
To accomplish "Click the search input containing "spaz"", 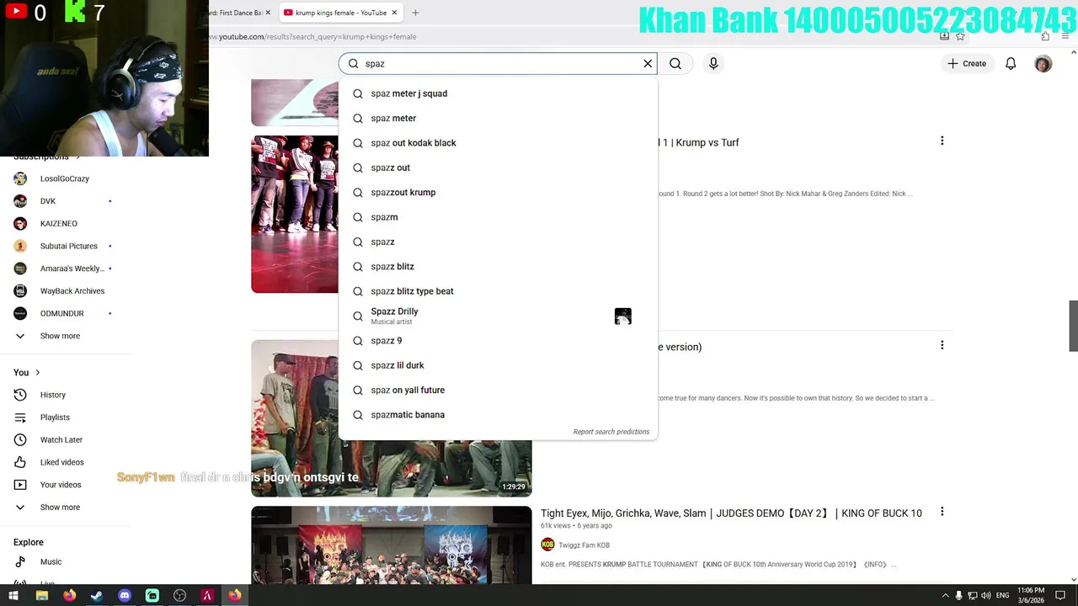I will (x=498, y=63).
